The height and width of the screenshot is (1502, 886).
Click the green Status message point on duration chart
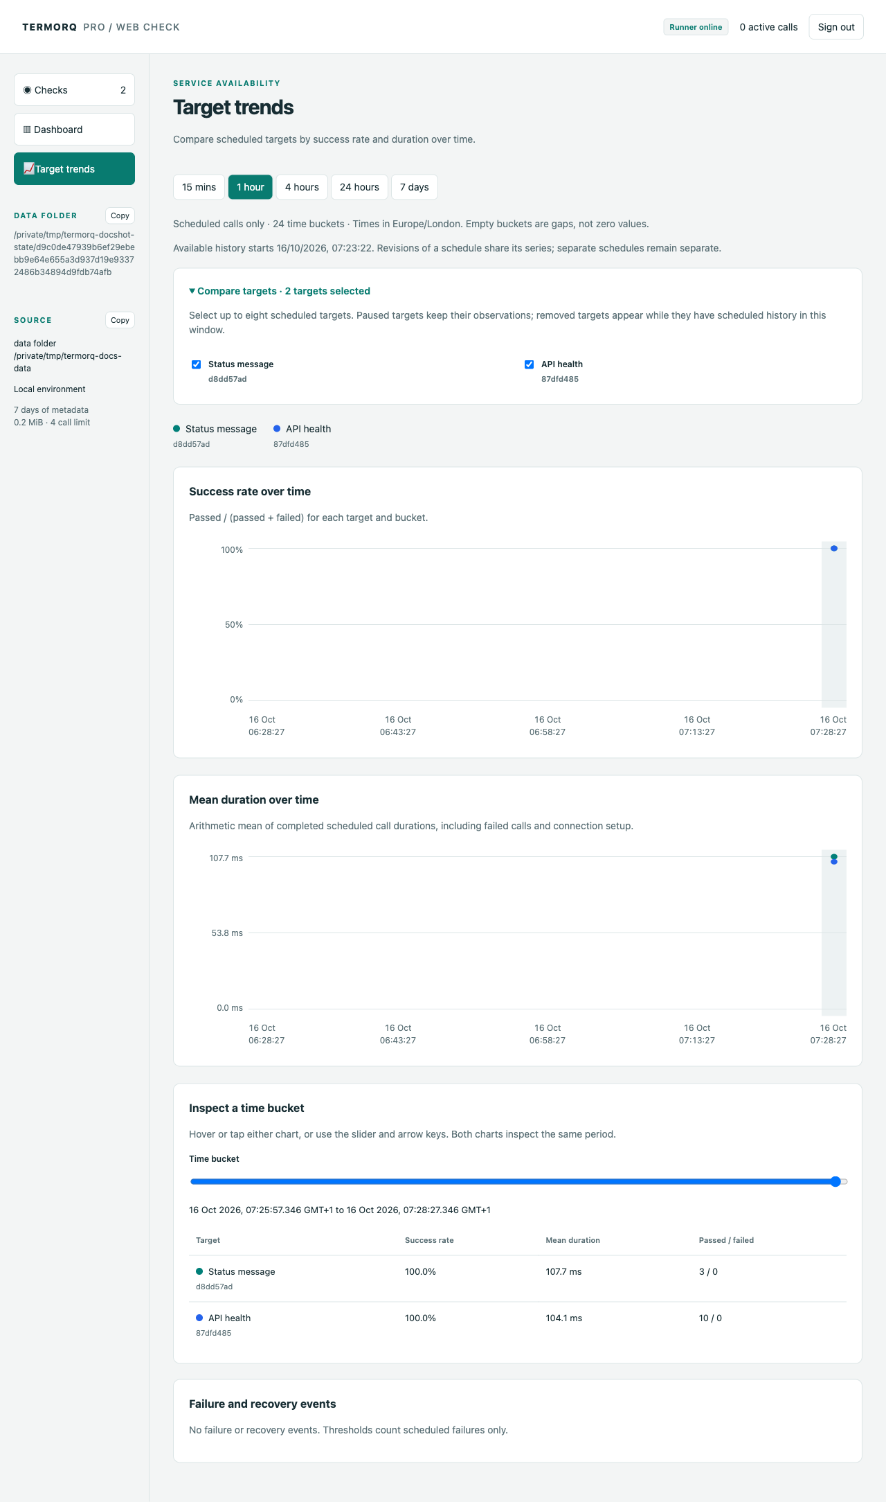(x=834, y=857)
